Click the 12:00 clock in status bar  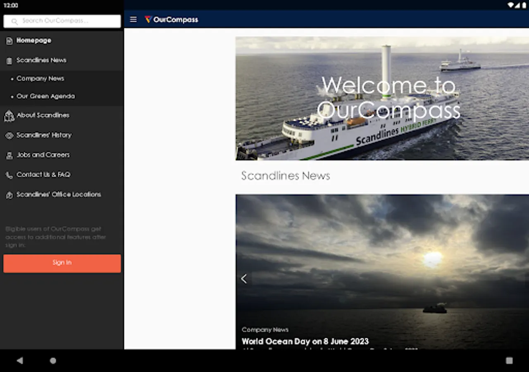pyautogui.click(x=11, y=5)
